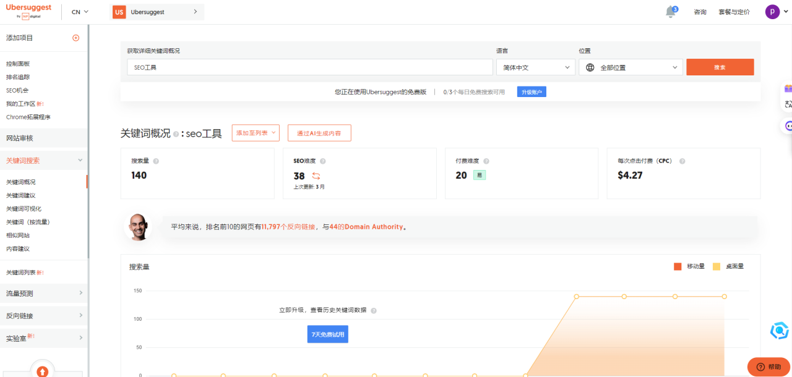Open 排名追踪 in the sidebar
Viewport: 792px width, 377px height.
(18, 77)
